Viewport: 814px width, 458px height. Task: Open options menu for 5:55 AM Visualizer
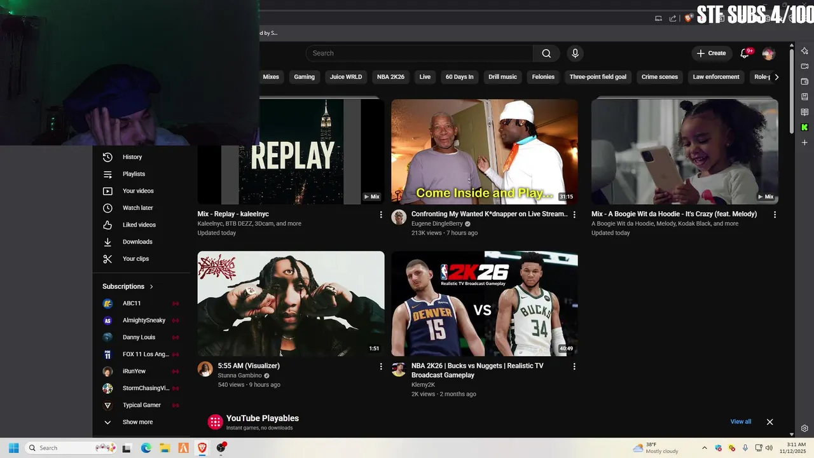click(x=381, y=366)
